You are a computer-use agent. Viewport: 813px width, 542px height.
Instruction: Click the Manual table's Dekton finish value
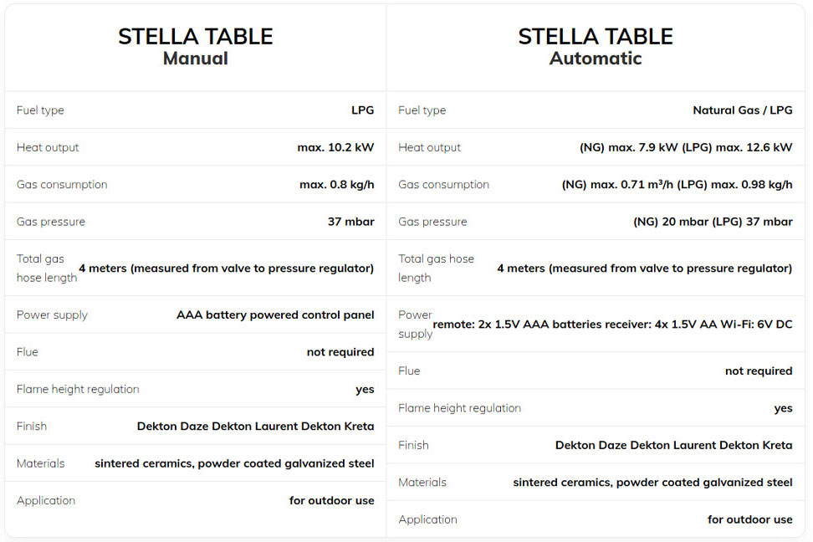tap(255, 427)
